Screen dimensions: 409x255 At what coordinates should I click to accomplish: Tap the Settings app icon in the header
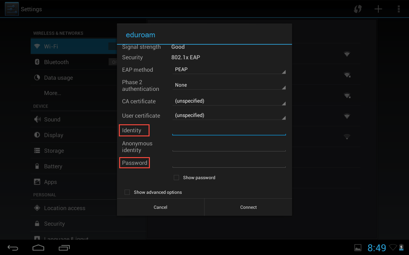pos(12,9)
